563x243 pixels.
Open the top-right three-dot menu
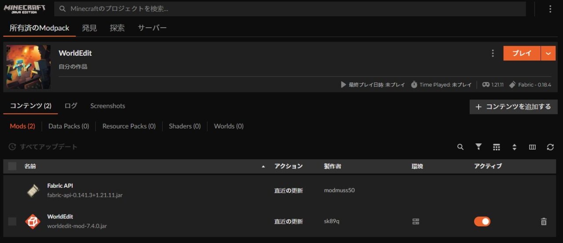point(550,9)
